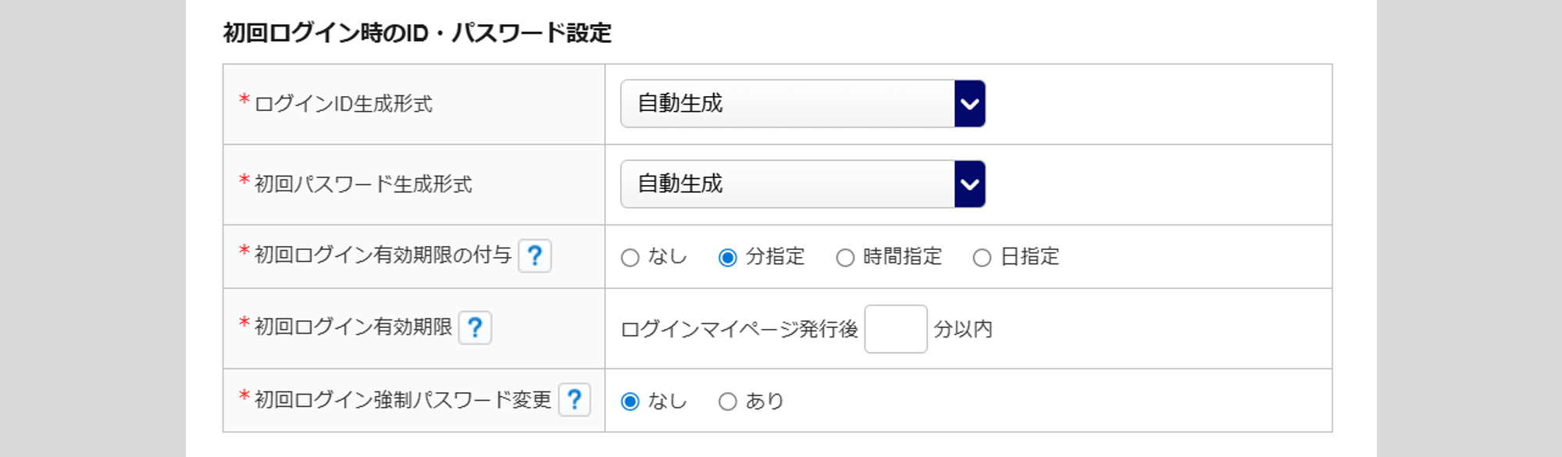
Task: Select なし for 初回ログイン強制パスワード変更
Action: point(630,402)
